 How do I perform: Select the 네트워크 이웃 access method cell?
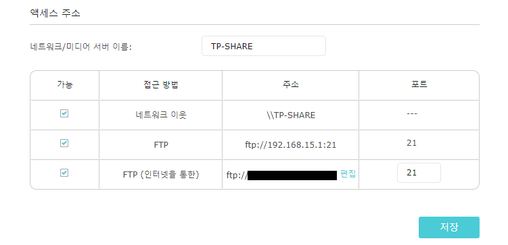[161, 115]
